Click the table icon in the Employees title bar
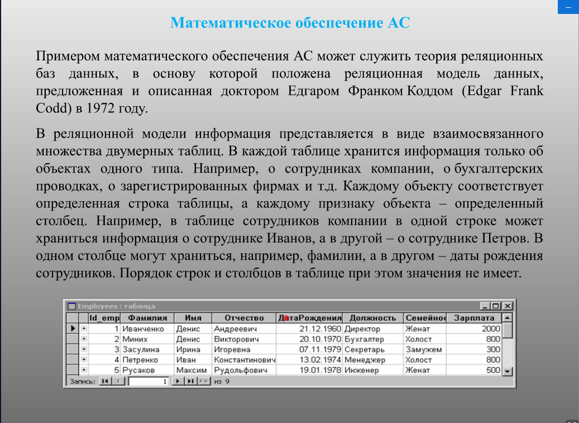 coord(71,306)
